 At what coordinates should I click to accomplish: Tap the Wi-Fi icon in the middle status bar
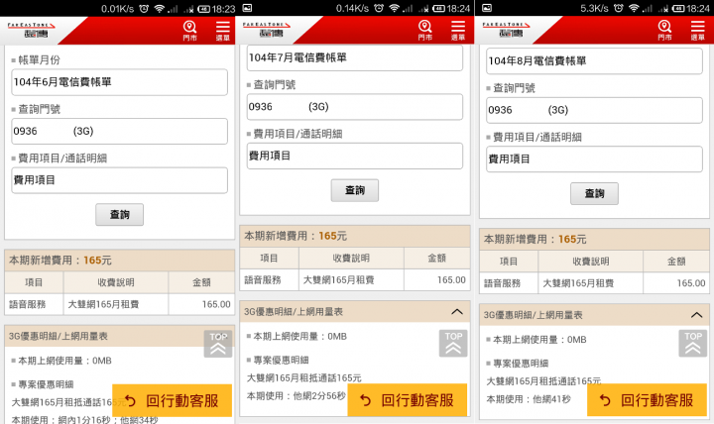click(394, 8)
